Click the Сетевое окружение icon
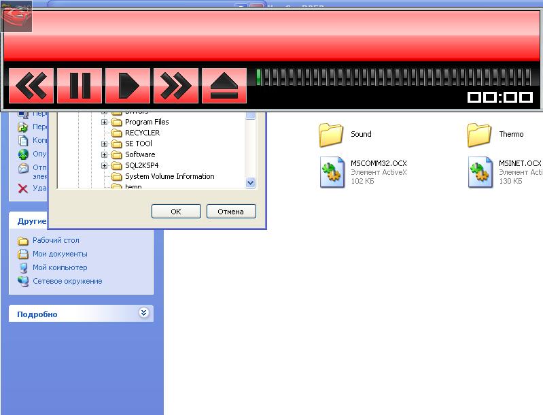 23,282
